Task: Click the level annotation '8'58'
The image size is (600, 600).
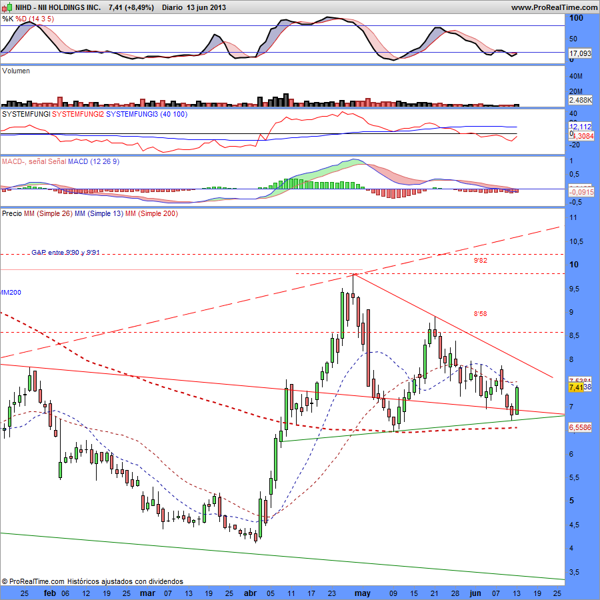Action: (x=481, y=314)
